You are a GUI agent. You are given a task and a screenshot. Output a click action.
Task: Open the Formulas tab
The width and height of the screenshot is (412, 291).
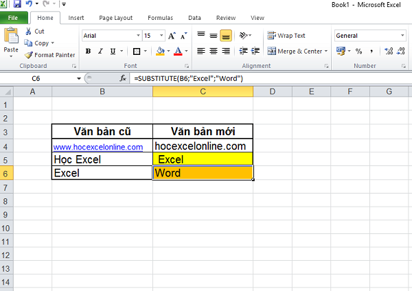(x=160, y=18)
